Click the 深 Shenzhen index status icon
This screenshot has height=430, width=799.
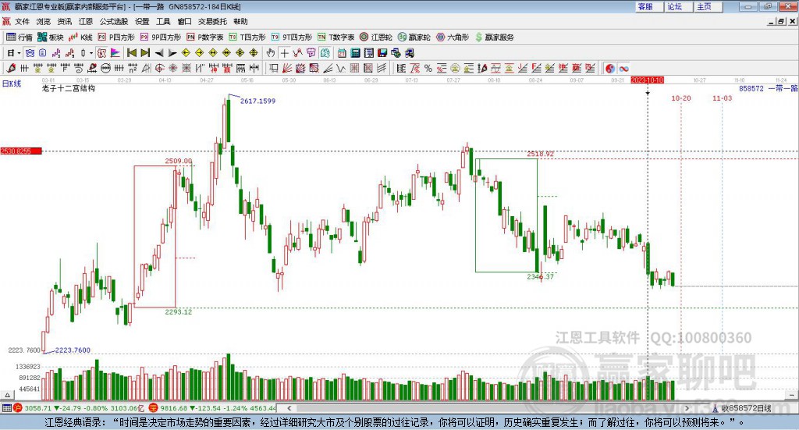click(154, 408)
